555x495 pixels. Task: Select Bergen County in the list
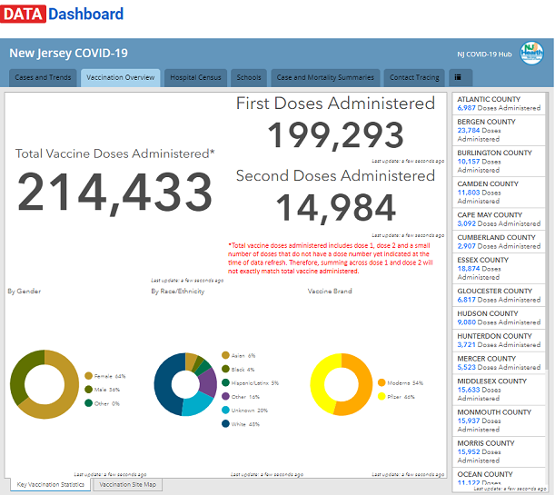point(499,131)
